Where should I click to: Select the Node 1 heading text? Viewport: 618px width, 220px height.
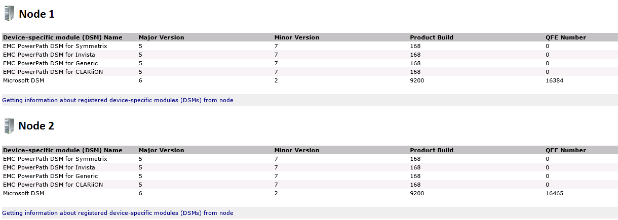pyautogui.click(x=36, y=14)
